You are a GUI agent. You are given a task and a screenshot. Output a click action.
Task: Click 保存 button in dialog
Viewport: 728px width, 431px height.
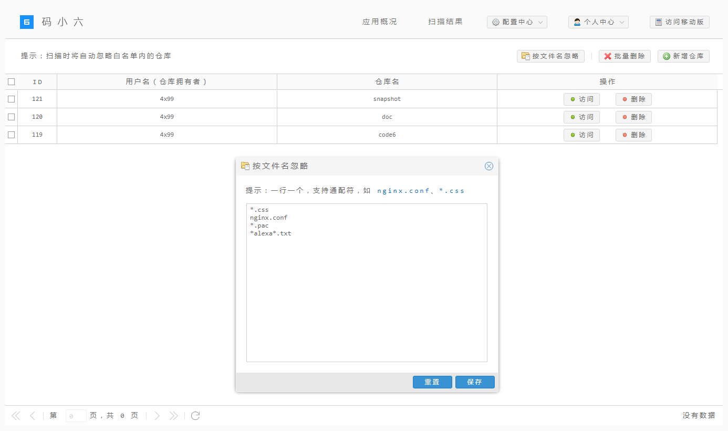click(475, 382)
